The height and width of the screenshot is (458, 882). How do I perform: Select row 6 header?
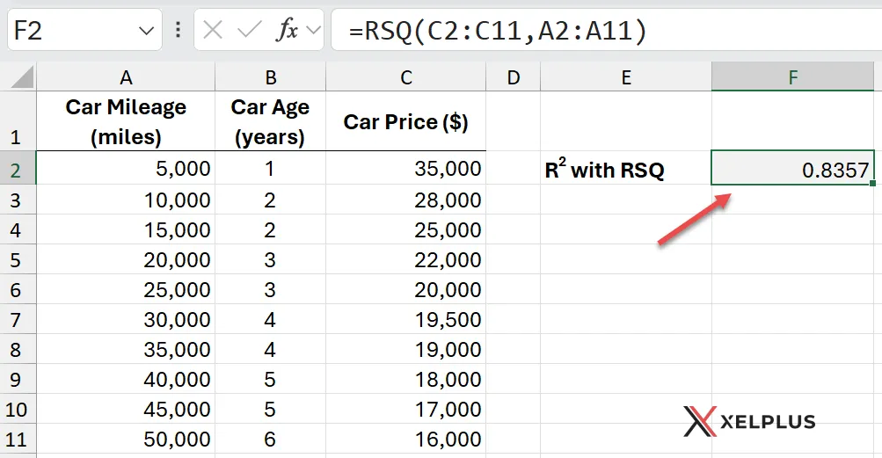coord(18,289)
